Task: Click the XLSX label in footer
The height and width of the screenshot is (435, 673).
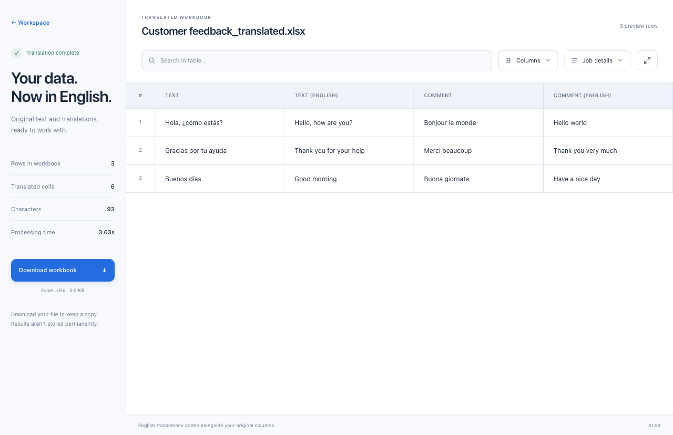Action: [x=655, y=426]
